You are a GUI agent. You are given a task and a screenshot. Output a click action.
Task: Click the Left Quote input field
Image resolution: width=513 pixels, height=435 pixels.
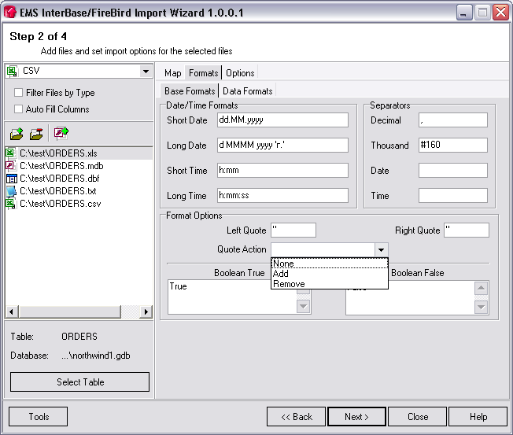click(x=293, y=230)
